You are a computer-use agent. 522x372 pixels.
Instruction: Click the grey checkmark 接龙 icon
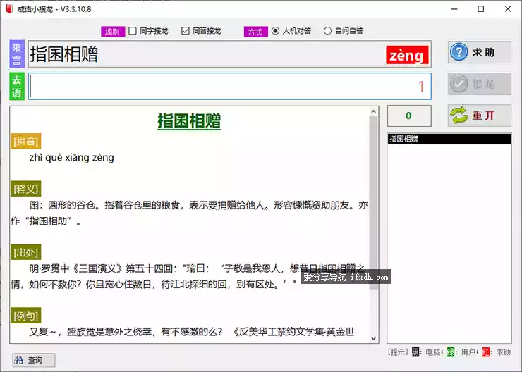460,84
